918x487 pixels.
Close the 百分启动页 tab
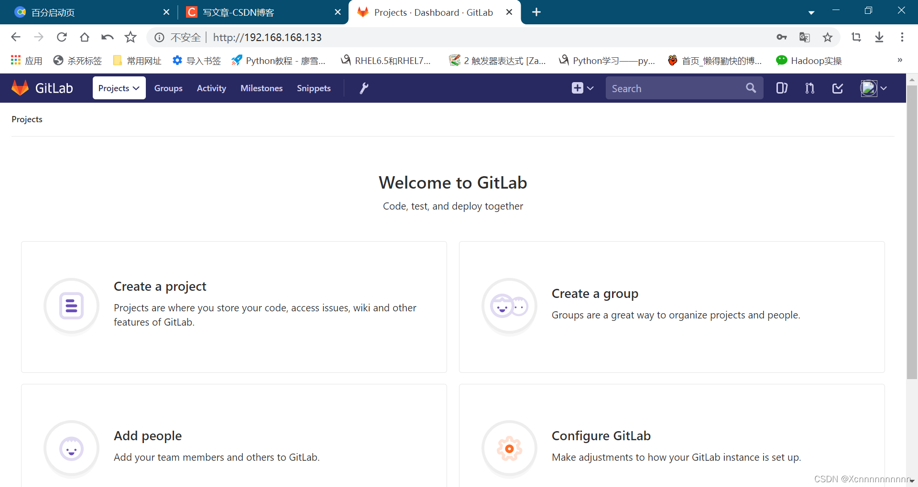coord(166,12)
